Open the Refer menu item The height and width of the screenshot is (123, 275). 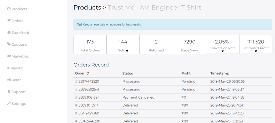coord(14,80)
